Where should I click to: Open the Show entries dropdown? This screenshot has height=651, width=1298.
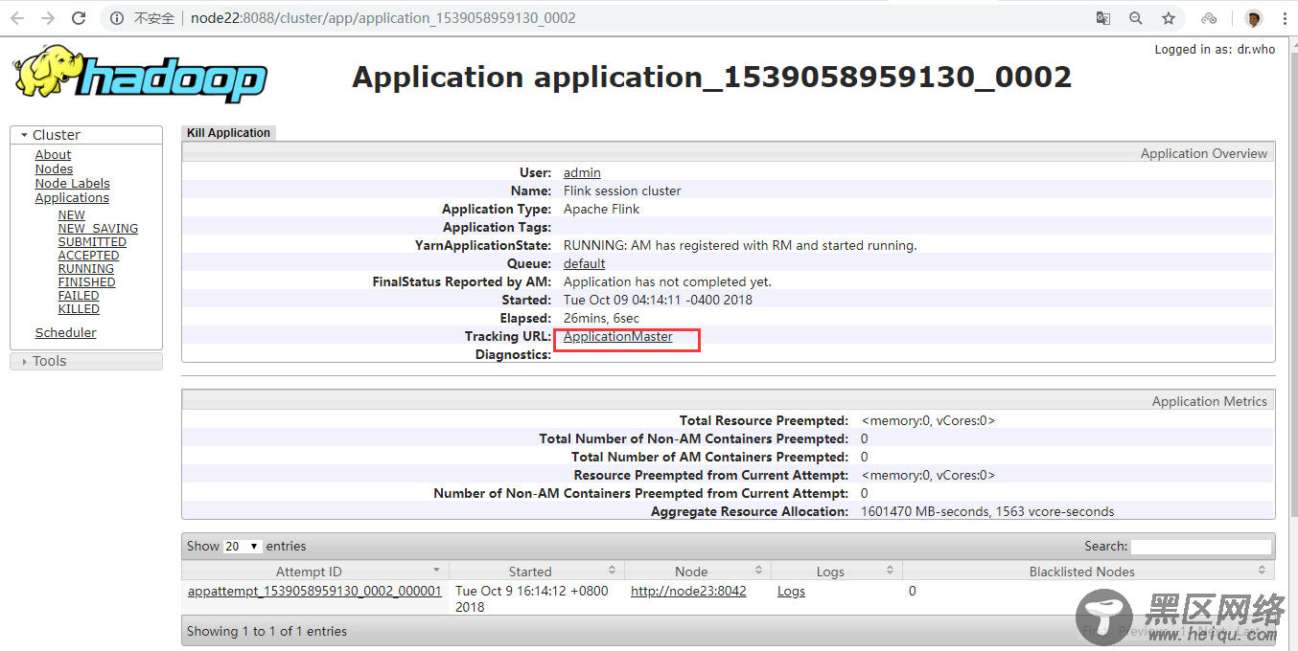pos(243,546)
